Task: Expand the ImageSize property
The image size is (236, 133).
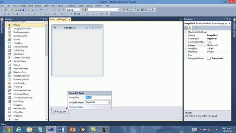Action: pyautogui.click(x=186, y=48)
